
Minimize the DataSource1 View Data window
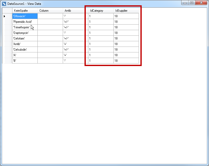point(185,3)
